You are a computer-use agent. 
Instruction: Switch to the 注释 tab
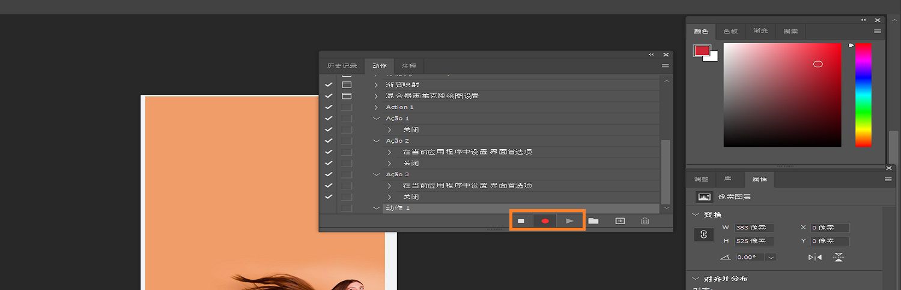[x=409, y=66]
